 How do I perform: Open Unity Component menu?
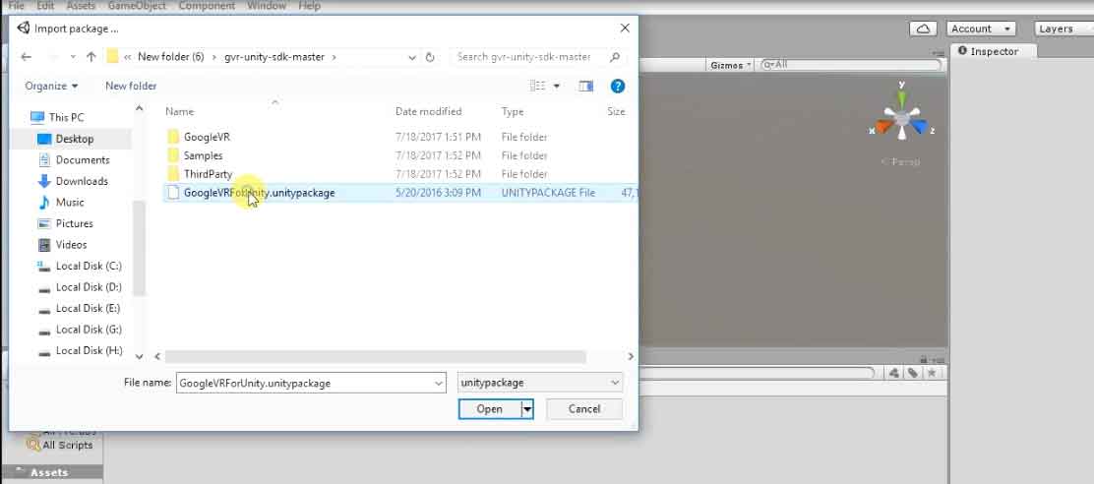click(x=207, y=6)
